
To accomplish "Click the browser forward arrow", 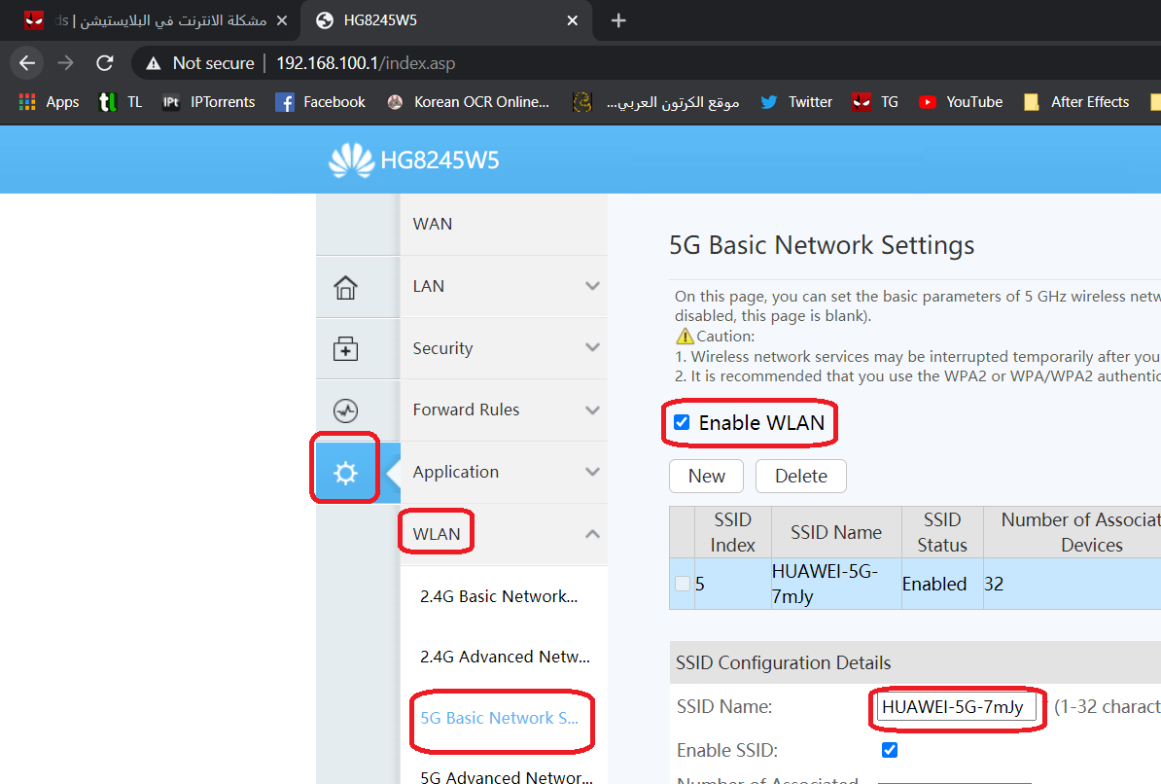I will [x=66, y=63].
